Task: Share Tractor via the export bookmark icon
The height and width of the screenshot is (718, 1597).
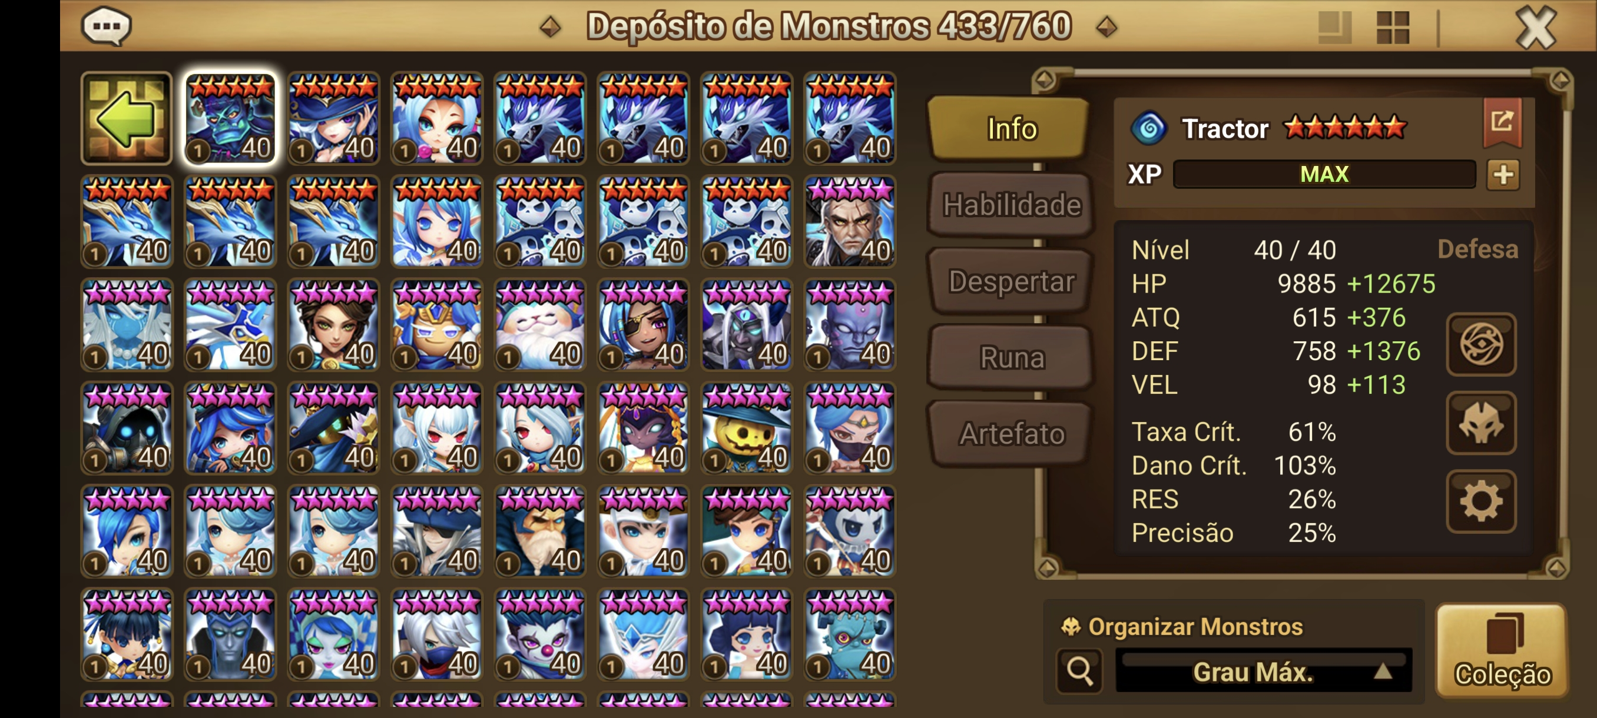Action: click(1502, 121)
